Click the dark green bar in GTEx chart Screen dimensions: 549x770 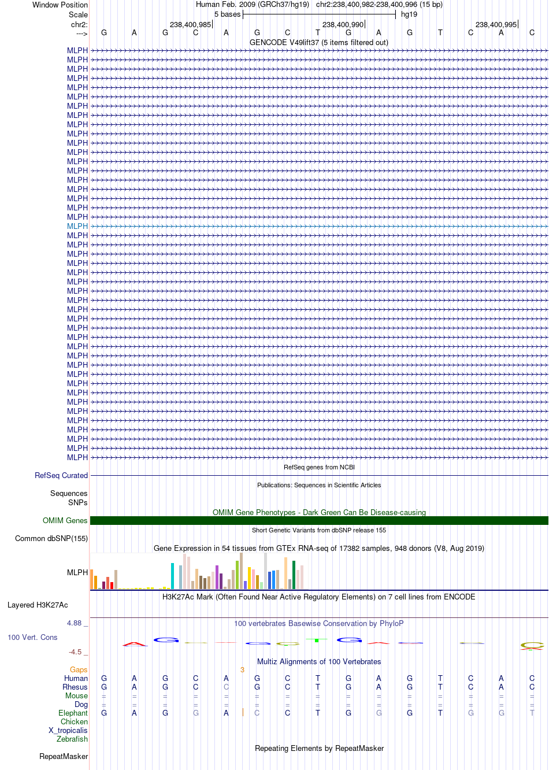click(x=294, y=575)
